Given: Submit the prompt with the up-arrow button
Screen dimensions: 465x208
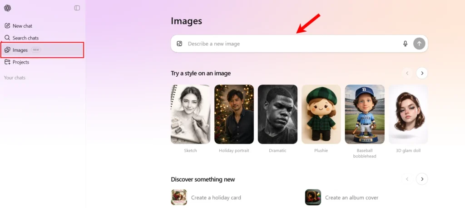Looking at the screenshot, I should click(x=419, y=44).
